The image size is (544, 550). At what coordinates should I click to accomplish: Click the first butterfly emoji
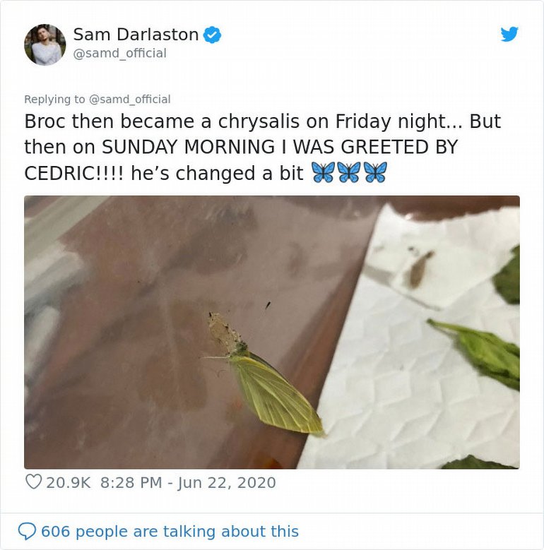tap(323, 173)
